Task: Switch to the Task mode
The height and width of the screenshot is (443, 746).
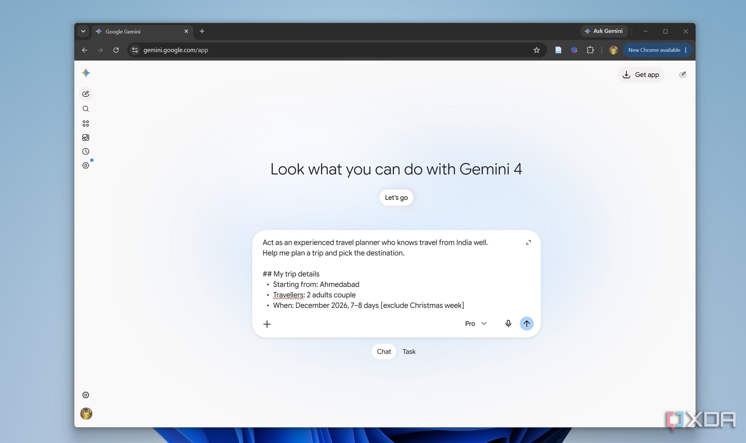Action: click(409, 352)
